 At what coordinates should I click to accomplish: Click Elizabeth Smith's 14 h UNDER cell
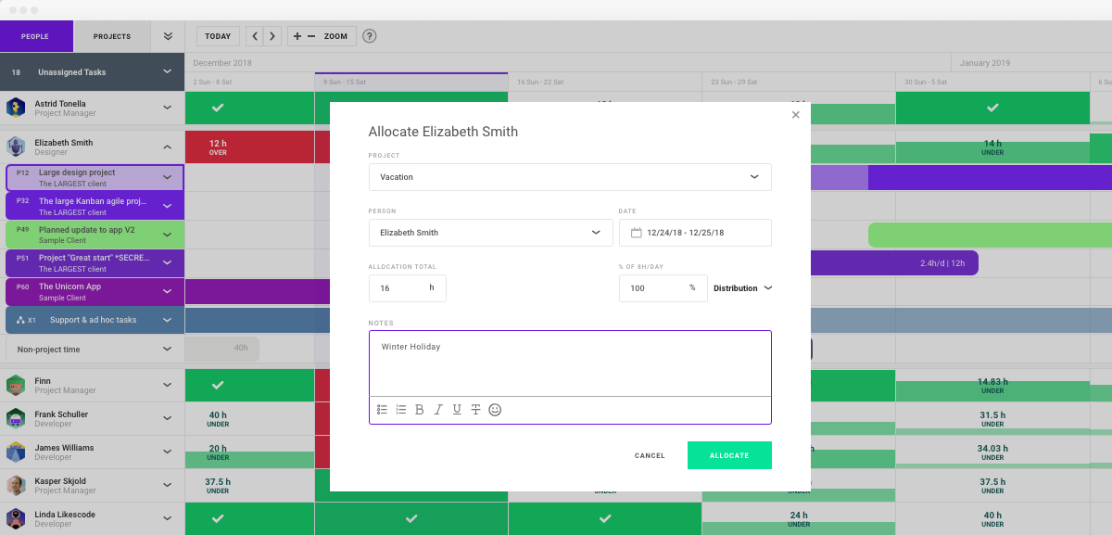coord(992,147)
